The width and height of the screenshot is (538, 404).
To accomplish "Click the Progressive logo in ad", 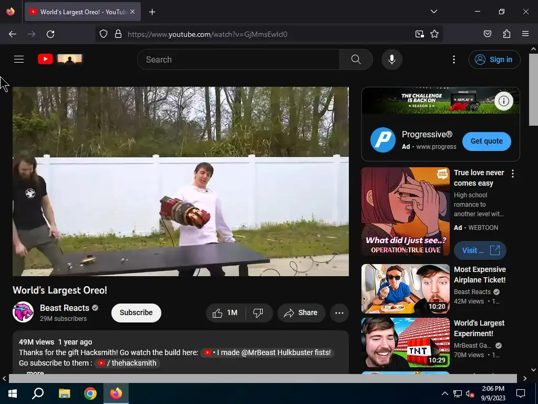I will click(x=383, y=140).
